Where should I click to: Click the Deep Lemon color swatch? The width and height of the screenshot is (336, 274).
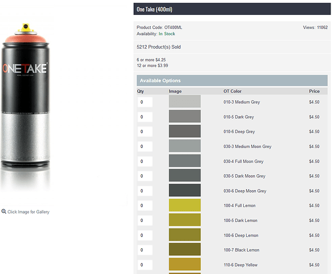click(x=184, y=235)
